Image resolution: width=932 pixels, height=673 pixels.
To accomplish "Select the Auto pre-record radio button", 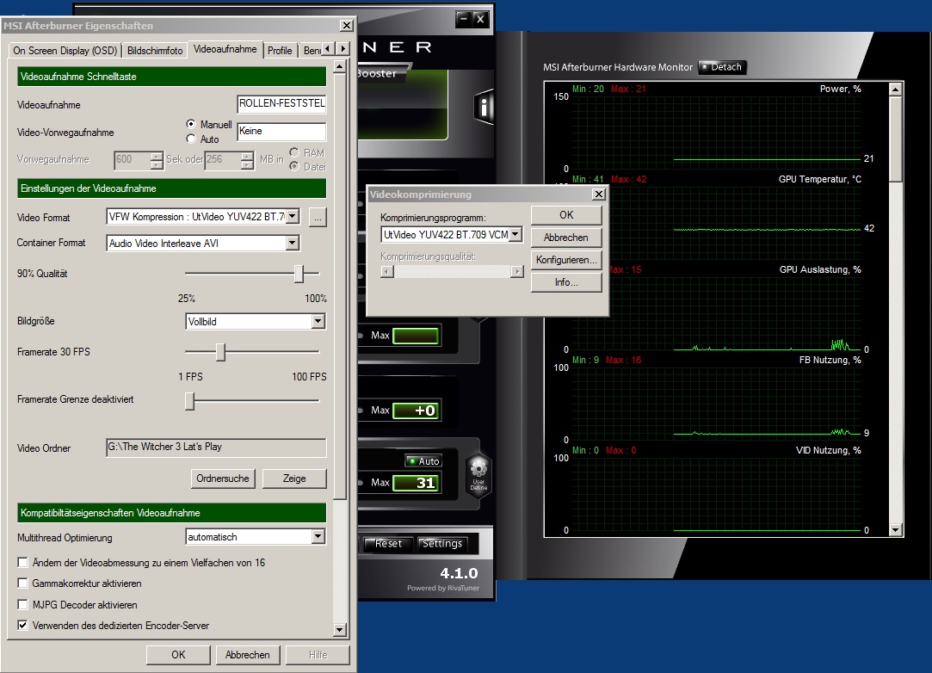I will click(x=191, y=139).
